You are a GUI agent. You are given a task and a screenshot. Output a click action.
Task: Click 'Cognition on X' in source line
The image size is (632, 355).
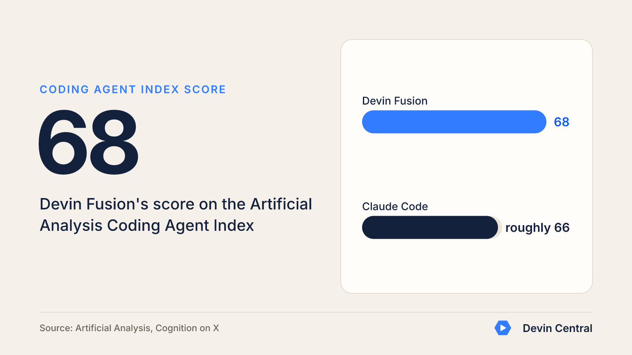coord(187,328)
